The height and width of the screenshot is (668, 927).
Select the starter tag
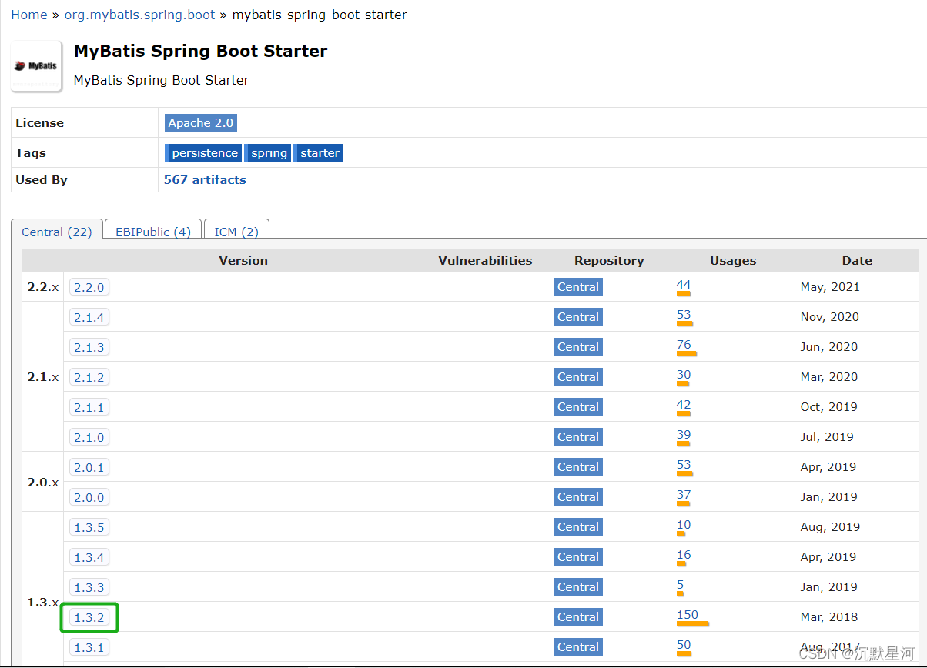click(319, 153)
